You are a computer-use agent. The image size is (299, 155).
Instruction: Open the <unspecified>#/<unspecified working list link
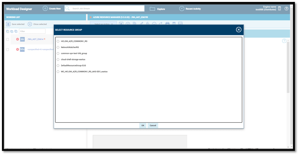tap(40, 50)
